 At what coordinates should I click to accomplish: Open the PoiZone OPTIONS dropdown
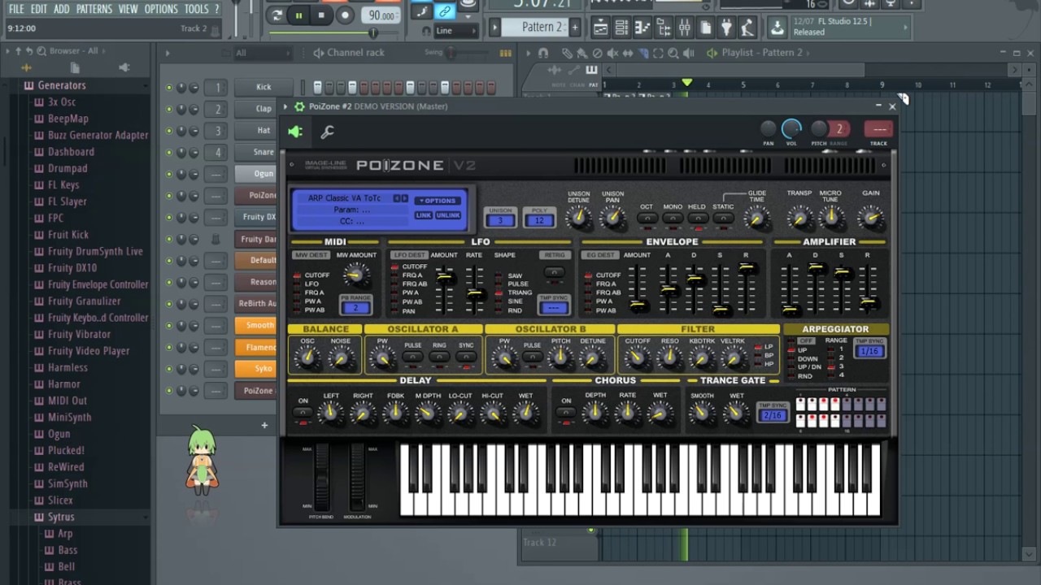[x=437, y=201]
